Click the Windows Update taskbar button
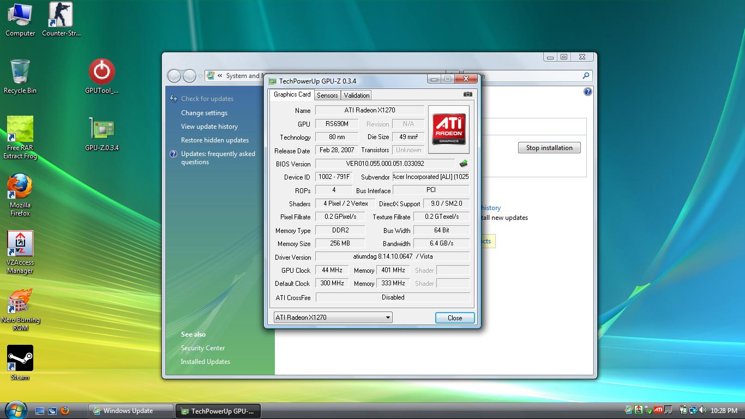This screenshot has width=745, height=419. coord(130,411)
